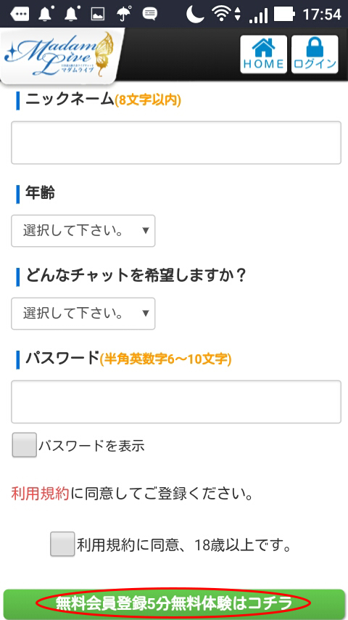Open the chat message status icon

point(149,15)
